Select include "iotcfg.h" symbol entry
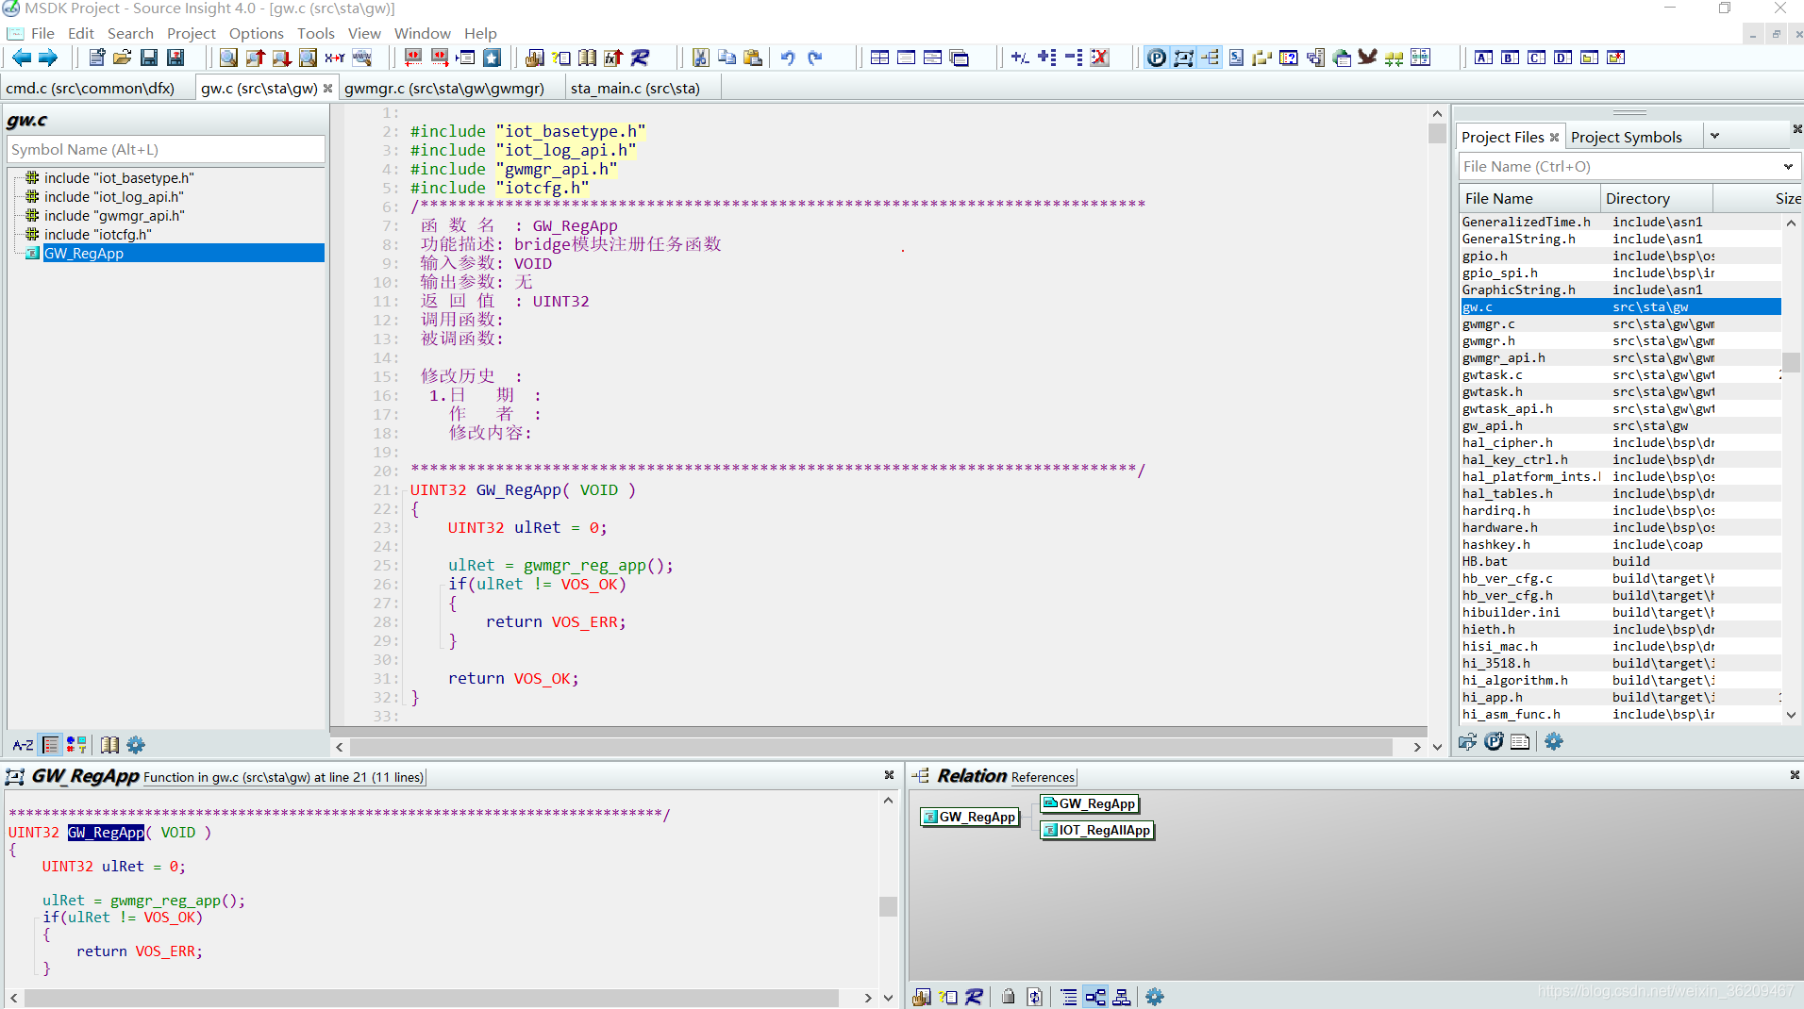 [97, 234]
